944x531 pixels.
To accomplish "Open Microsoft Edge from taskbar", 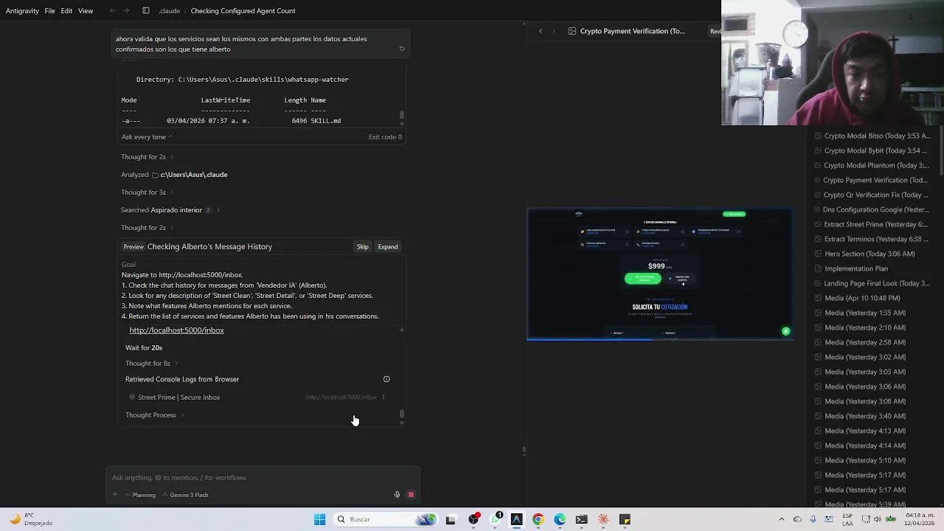I will (x=560, y=519).
